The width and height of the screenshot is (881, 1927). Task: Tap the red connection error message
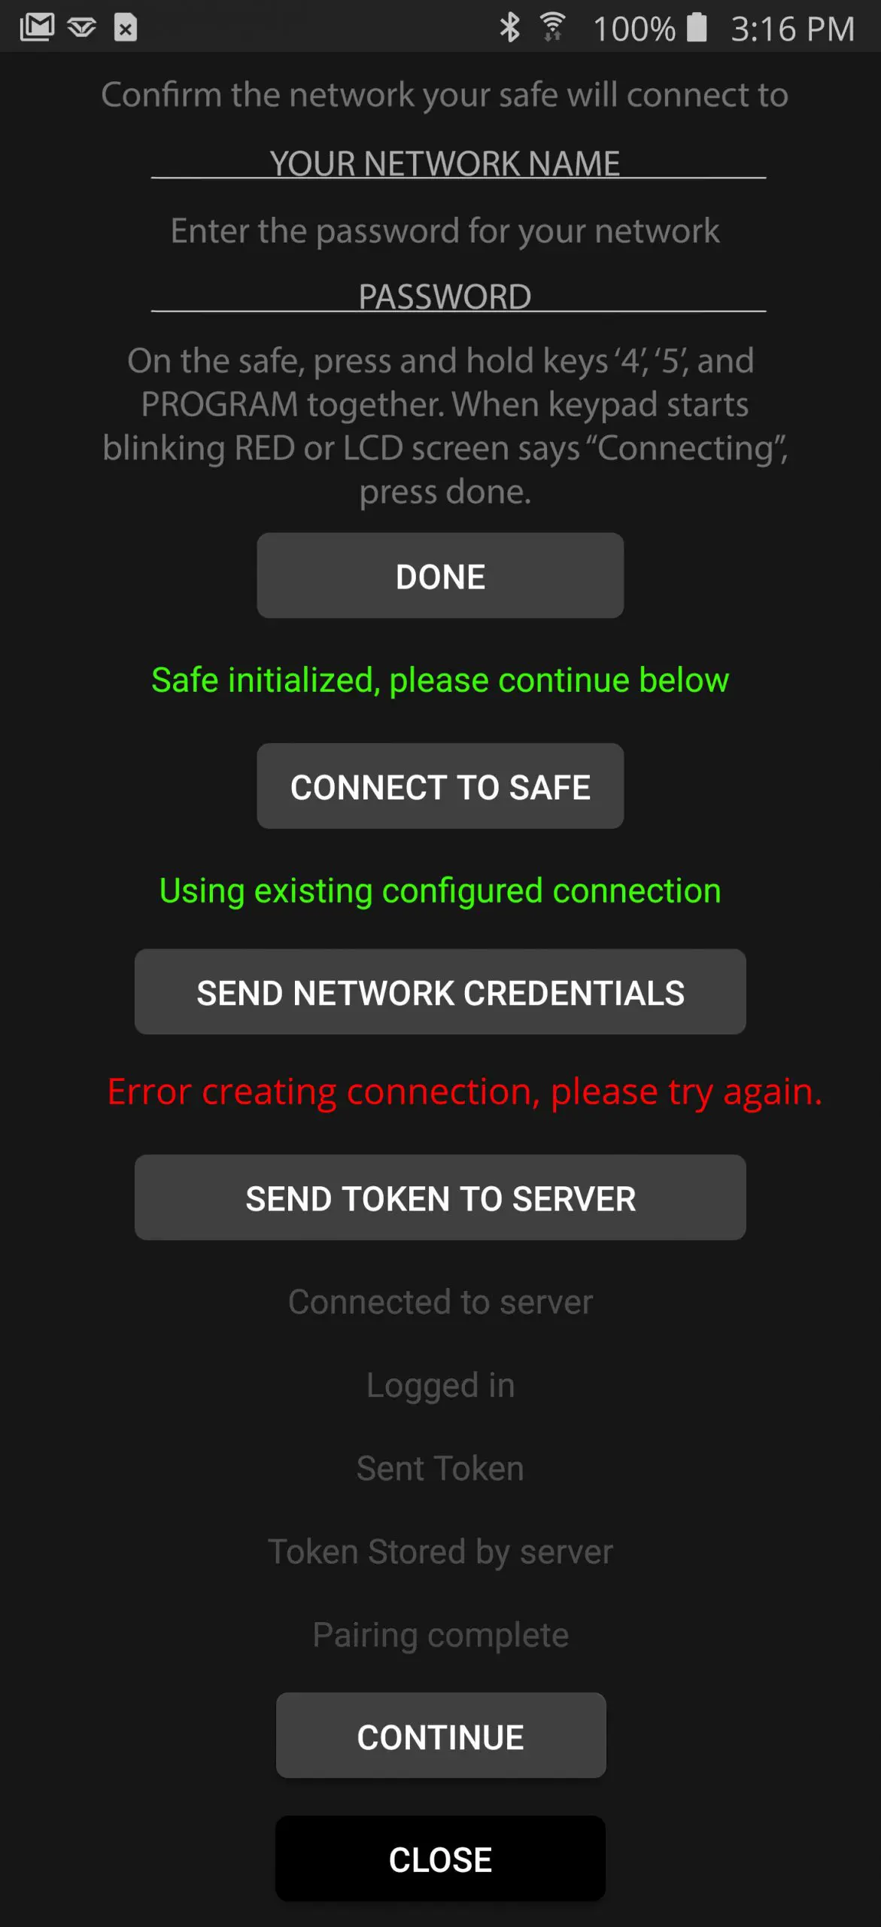point(464,1092)
